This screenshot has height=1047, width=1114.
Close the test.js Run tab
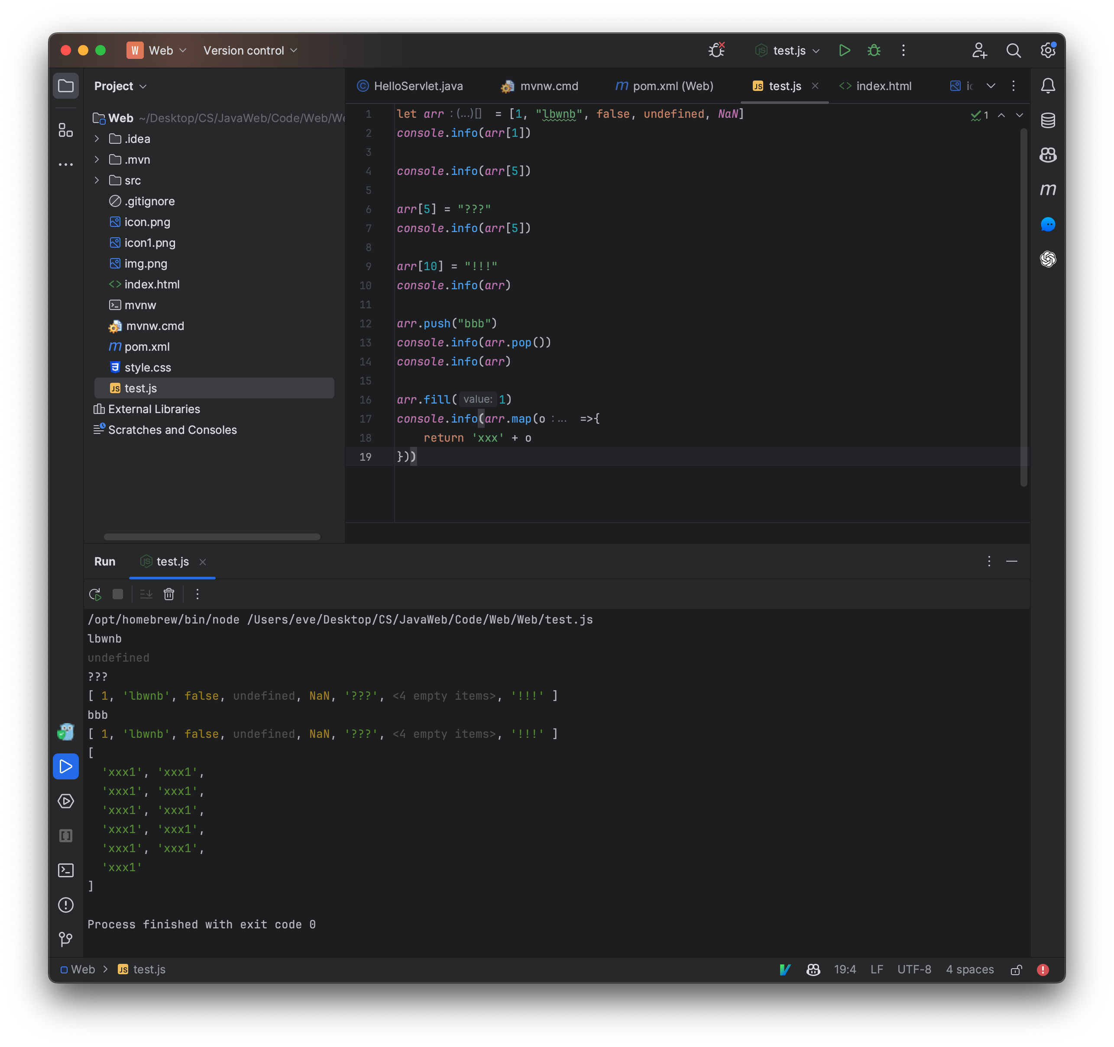203,562
